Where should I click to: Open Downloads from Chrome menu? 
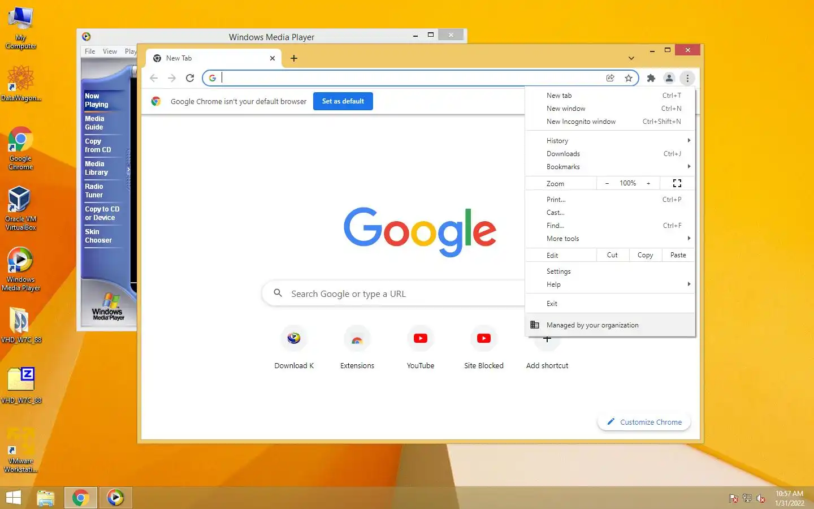click(610, 154)
